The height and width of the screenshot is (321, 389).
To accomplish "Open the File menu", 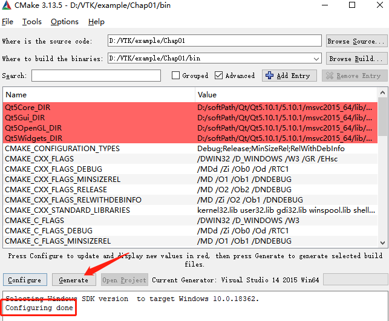I will (x=7, y=22).
